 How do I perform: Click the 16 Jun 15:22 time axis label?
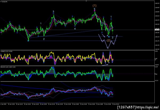(116, 104)
